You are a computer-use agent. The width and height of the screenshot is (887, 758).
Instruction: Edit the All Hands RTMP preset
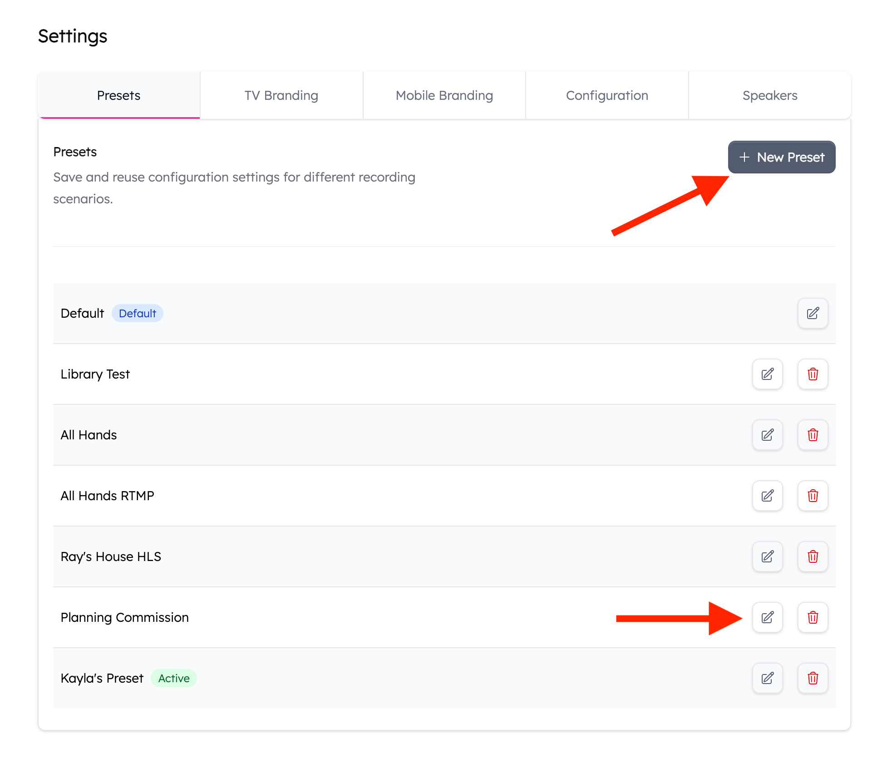click(x=767, y=496)
